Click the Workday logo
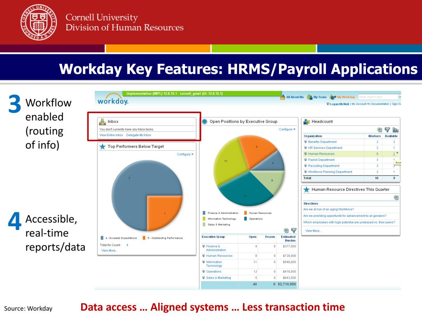 coord(113,100)
